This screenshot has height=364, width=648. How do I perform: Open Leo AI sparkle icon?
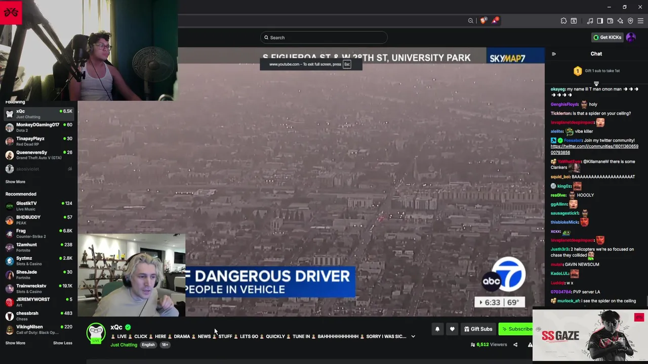point(620,21)
